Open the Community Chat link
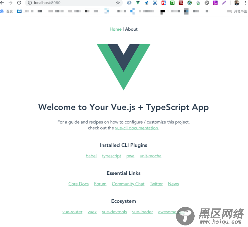Viewport: 248px width, 227px height. click(x=128, y=184)
